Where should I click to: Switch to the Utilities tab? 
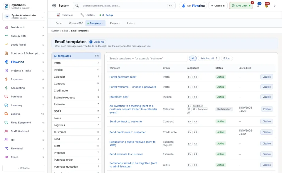coord(88,15)
